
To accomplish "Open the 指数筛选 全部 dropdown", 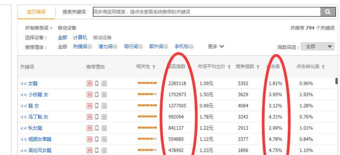I will pos(318,46).
